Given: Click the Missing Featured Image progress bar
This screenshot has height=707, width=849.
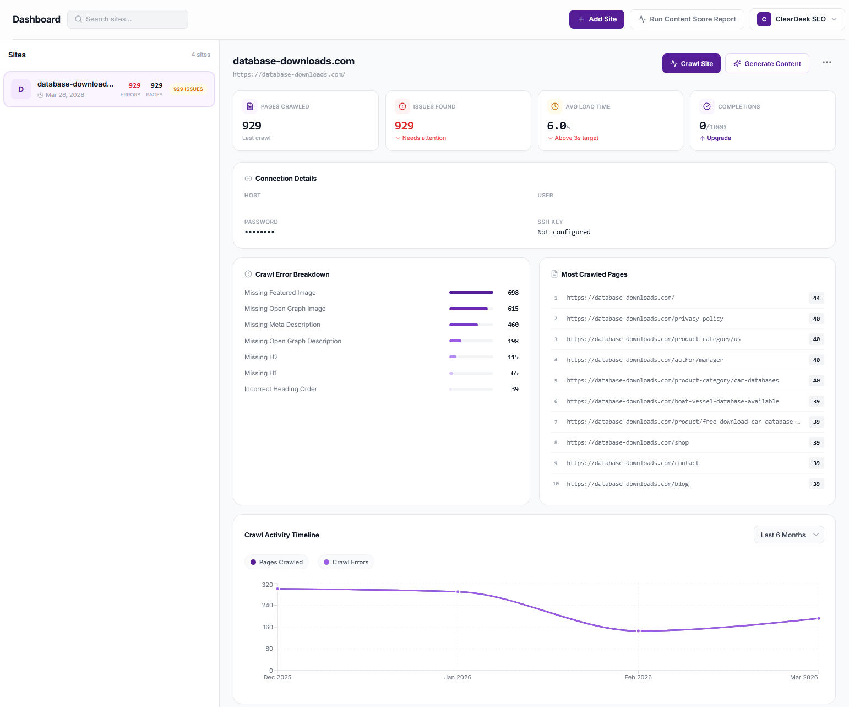Looking at the screenshot, I should pyautogui.click(x=471, y=293).
